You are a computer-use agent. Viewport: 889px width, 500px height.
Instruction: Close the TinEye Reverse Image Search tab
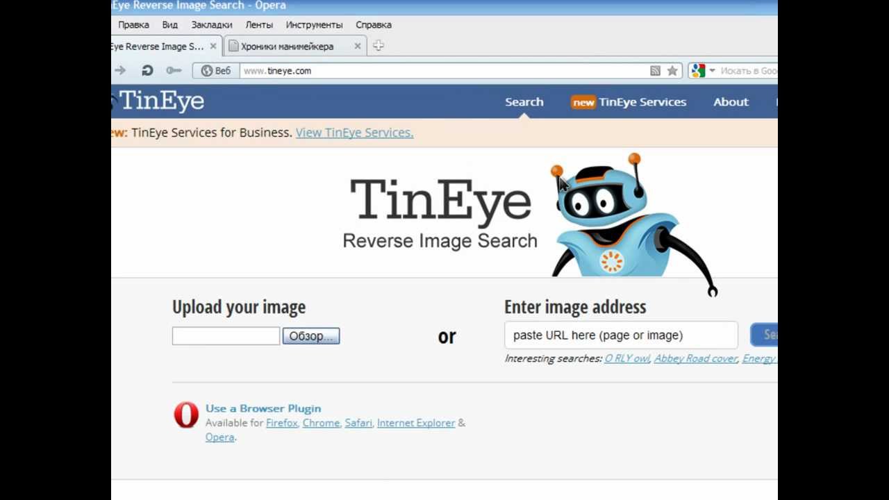[213, 47]
